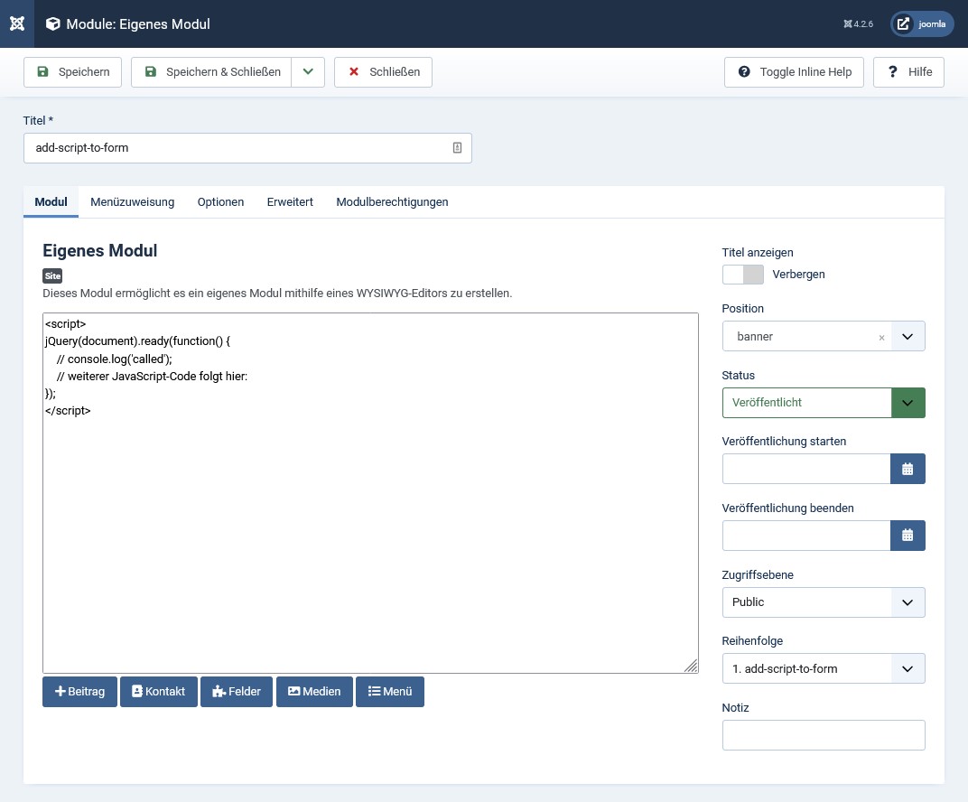
Task: Click the calendar icon for Veröffentlichung beenden
Action: (x=907, y=536)
